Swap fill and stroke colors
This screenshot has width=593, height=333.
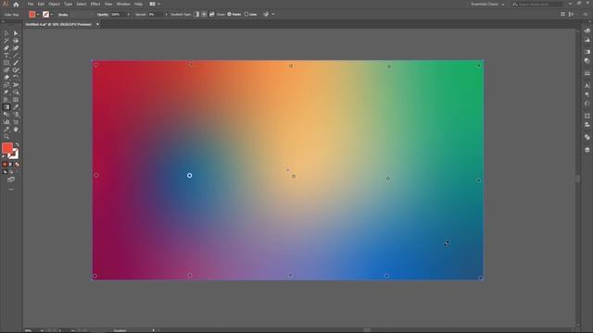(17, 144)
